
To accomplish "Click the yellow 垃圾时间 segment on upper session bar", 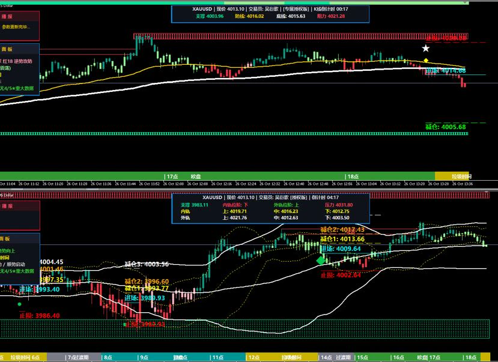I will point(453,176).
